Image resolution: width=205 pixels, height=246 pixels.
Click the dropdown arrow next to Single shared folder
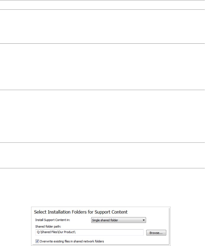[x=144, y=220]
